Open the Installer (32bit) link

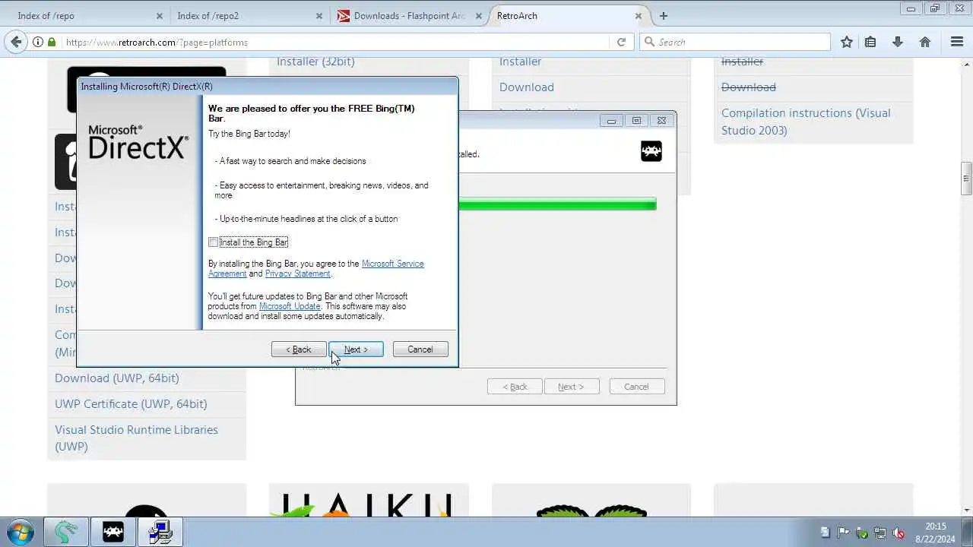click(315, 62)
